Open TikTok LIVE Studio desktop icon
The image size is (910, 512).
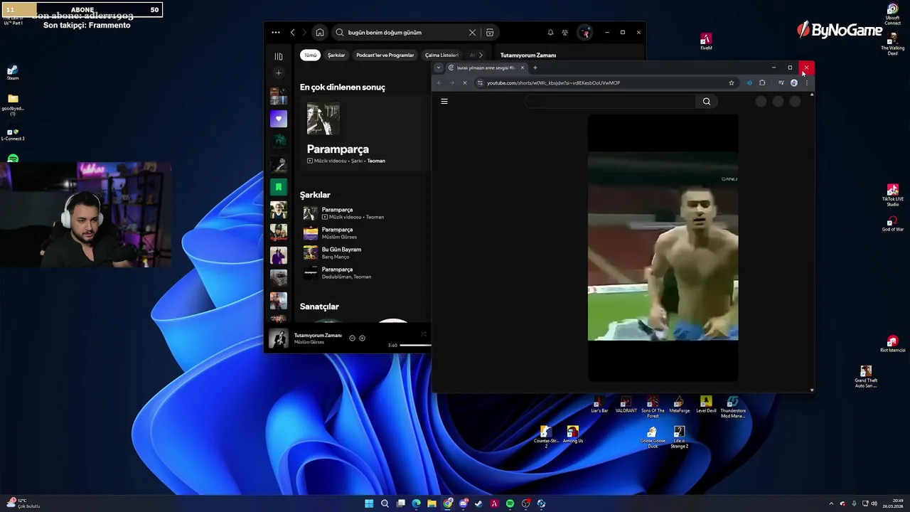(893, 195)
